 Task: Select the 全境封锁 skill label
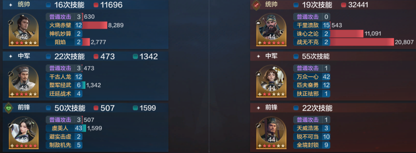pos(308,145)
